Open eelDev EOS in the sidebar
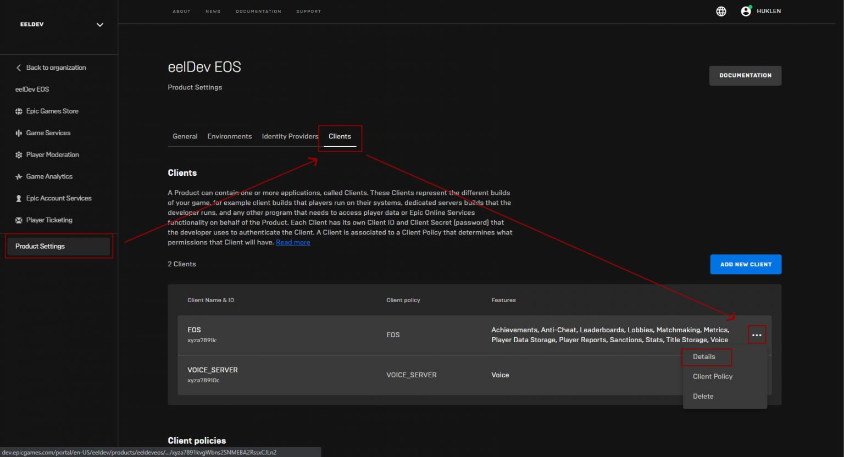Image resolution: width=844 pixels, height=457 pixels. (x=32, y=89)
